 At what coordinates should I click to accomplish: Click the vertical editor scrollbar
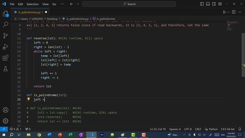point(243,55)
